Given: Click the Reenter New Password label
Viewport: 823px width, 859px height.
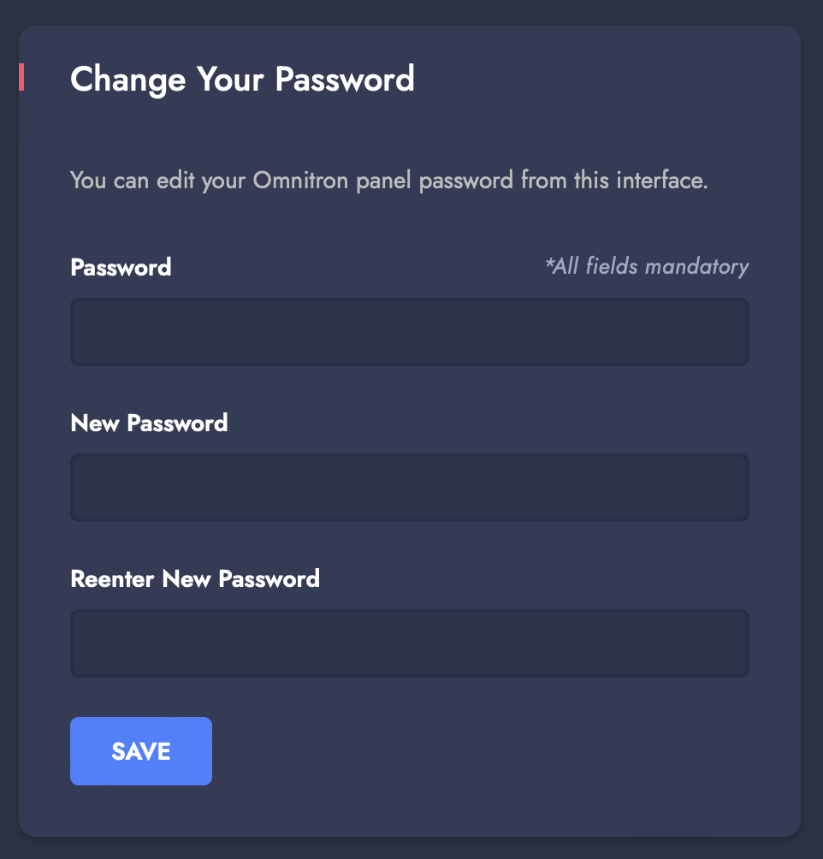Looking at the screenshot, I should coord(195,579).
